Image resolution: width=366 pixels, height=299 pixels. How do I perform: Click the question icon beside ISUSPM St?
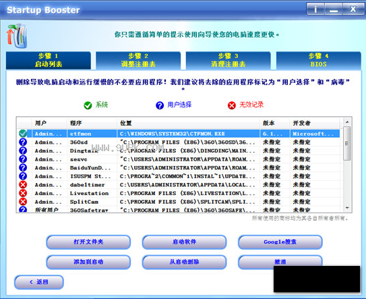coord(23,176)
